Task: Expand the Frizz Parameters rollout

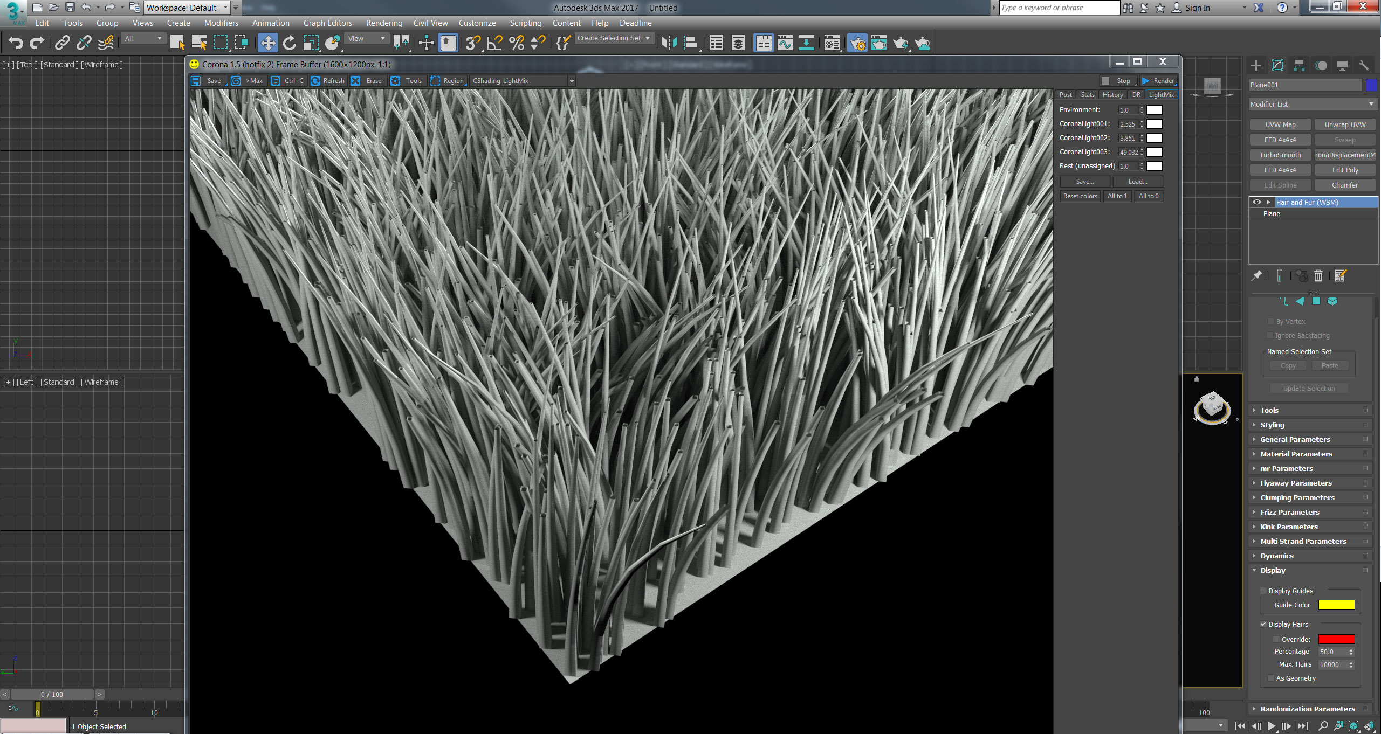Action: click(x=1289, y=512)
